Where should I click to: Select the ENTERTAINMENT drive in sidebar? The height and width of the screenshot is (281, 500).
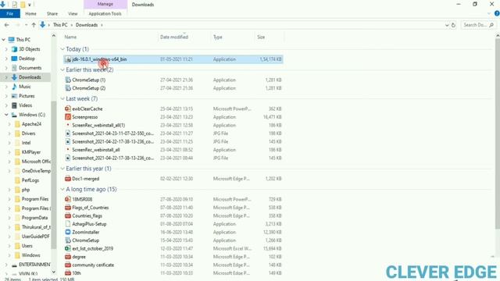tap(34, 265)
